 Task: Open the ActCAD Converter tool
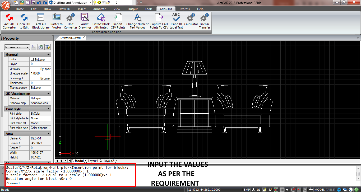tap(9, 21)
